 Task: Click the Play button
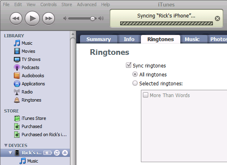(x=32, y=19)
